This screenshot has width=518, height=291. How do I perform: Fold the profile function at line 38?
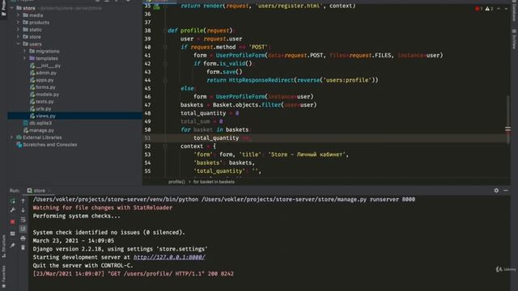tap(165, 31)
